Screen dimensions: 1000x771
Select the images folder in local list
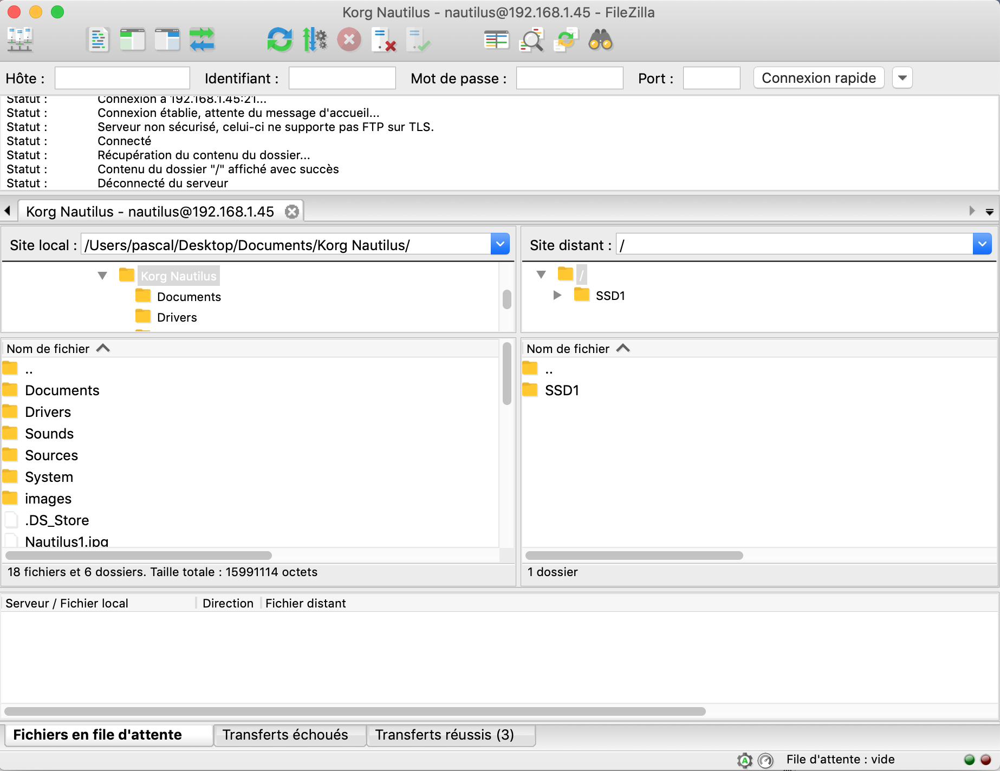(249, 499)
